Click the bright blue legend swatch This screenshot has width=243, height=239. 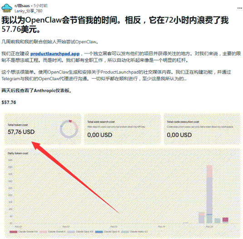(x=99, y=232)
